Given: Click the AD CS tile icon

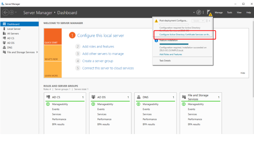Looking at the screenshot, I should coord(49,97).
